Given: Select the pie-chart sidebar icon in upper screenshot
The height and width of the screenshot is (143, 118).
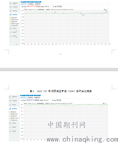Looking at the screenshot, I should tap(11, 11).
